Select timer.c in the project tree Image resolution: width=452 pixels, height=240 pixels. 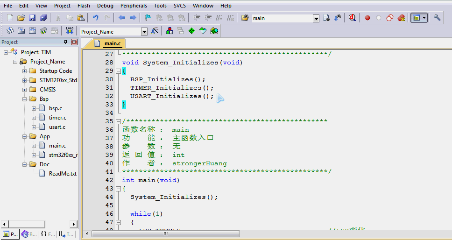tap(57, 118)
